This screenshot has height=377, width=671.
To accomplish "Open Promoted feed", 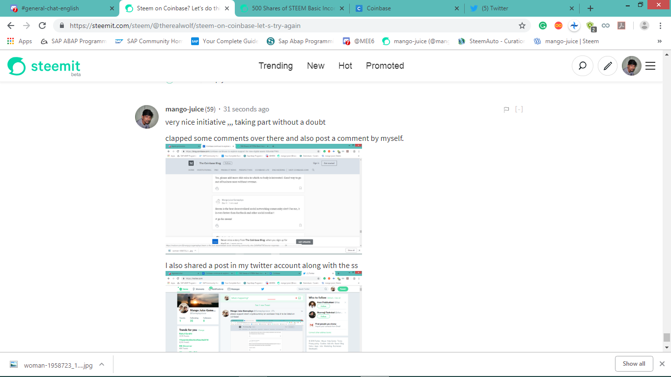I will [x=385, y=66].
